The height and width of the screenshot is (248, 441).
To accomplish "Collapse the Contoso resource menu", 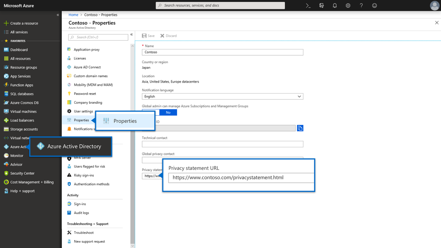I will [x=132, y=34].
